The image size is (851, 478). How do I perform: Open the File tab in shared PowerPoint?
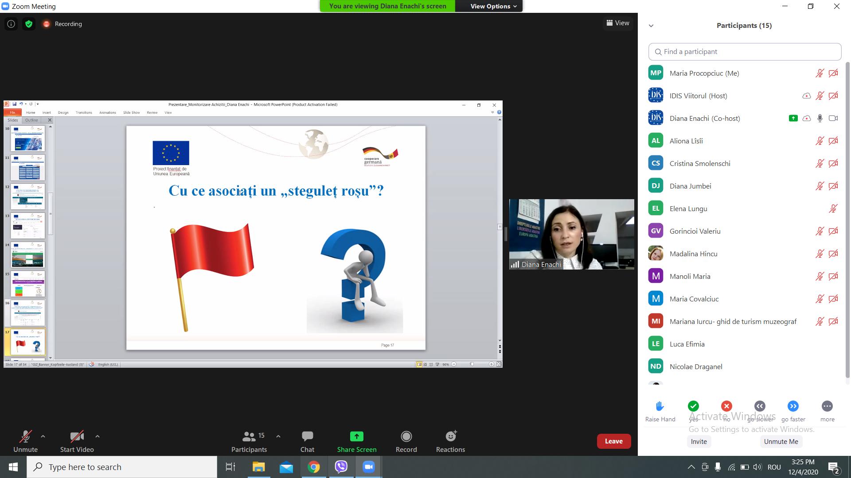[x=12, y=113]
